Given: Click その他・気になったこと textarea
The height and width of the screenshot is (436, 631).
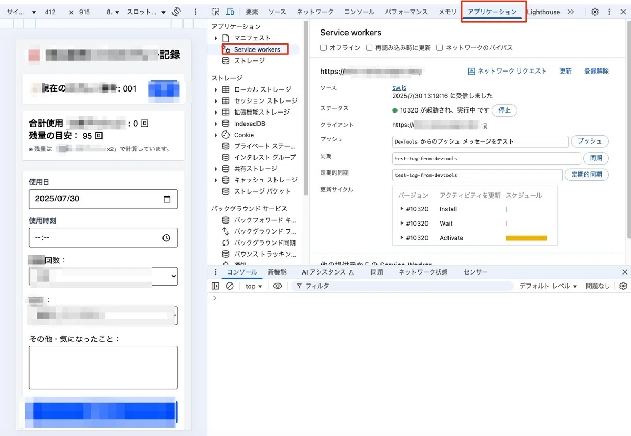Looking at the screenshot, I should (x=103, y=367).
